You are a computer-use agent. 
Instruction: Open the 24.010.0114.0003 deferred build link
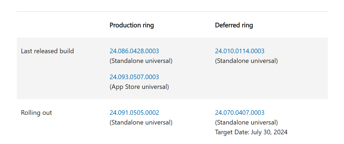(240, 51)
